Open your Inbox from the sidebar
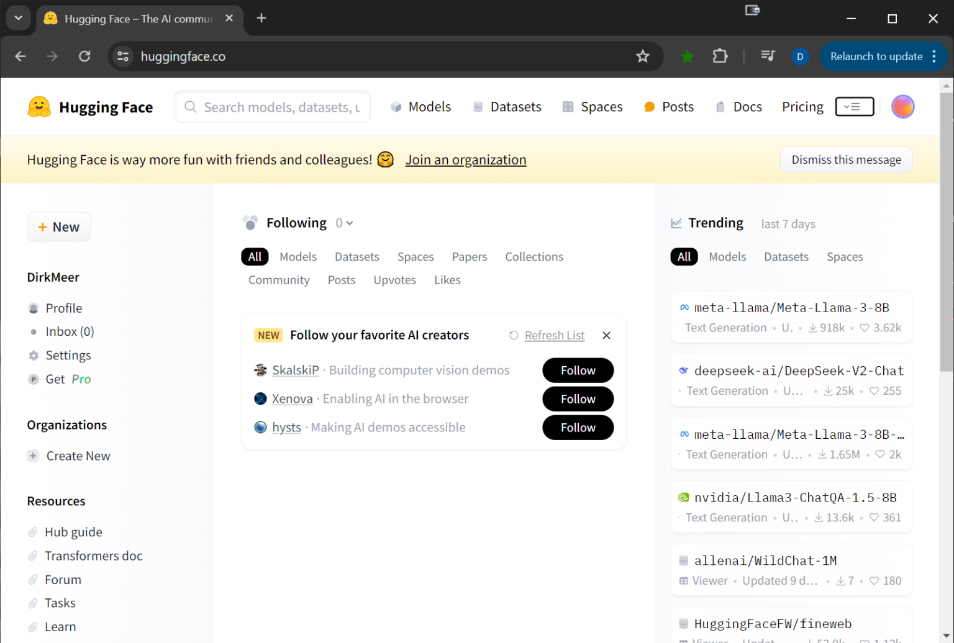The width and height of the screenshot is (954, 643). (x=70, y=331)
